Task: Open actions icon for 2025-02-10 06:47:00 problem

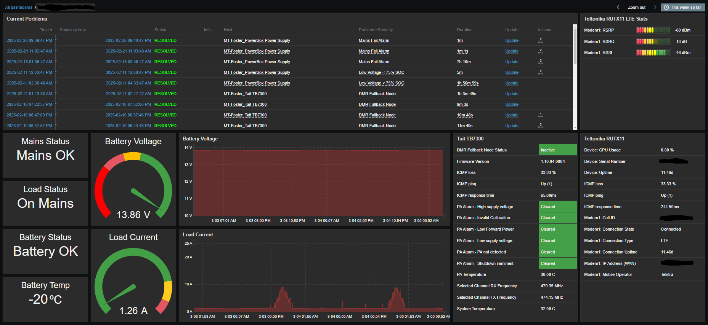Action: click(540, 115)
